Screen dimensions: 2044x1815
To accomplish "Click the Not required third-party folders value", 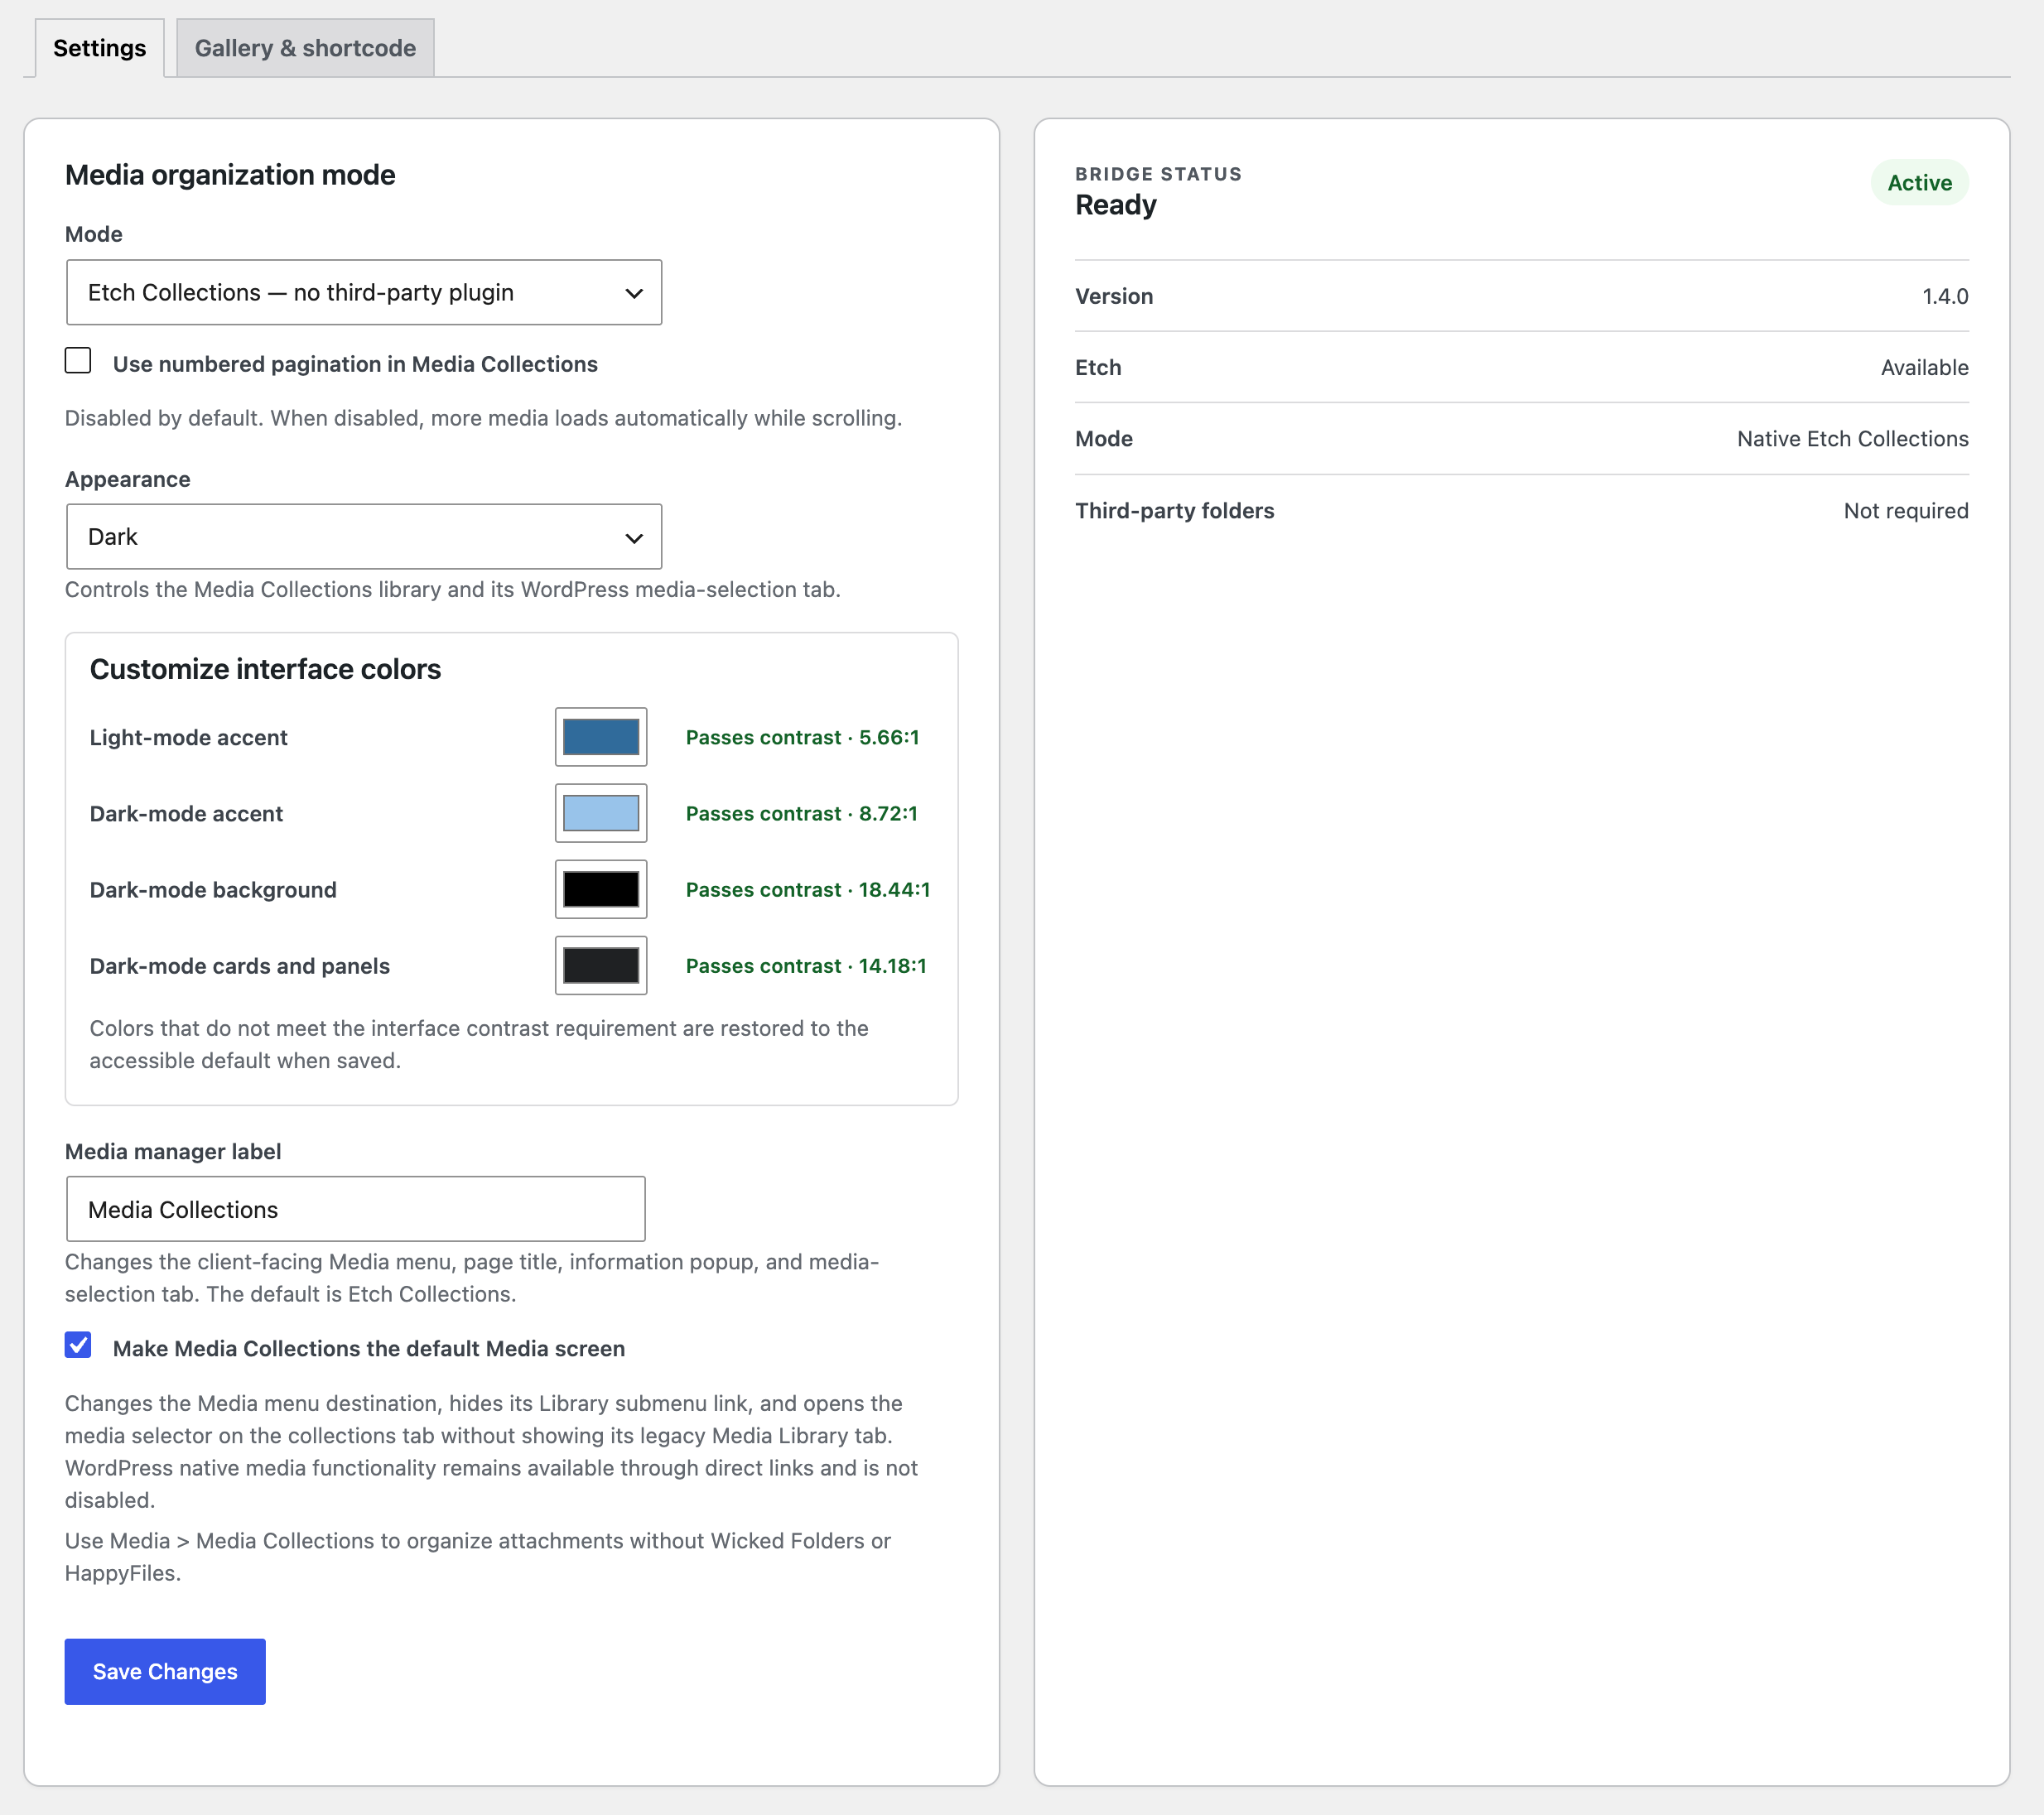I will pos(1906,511).
